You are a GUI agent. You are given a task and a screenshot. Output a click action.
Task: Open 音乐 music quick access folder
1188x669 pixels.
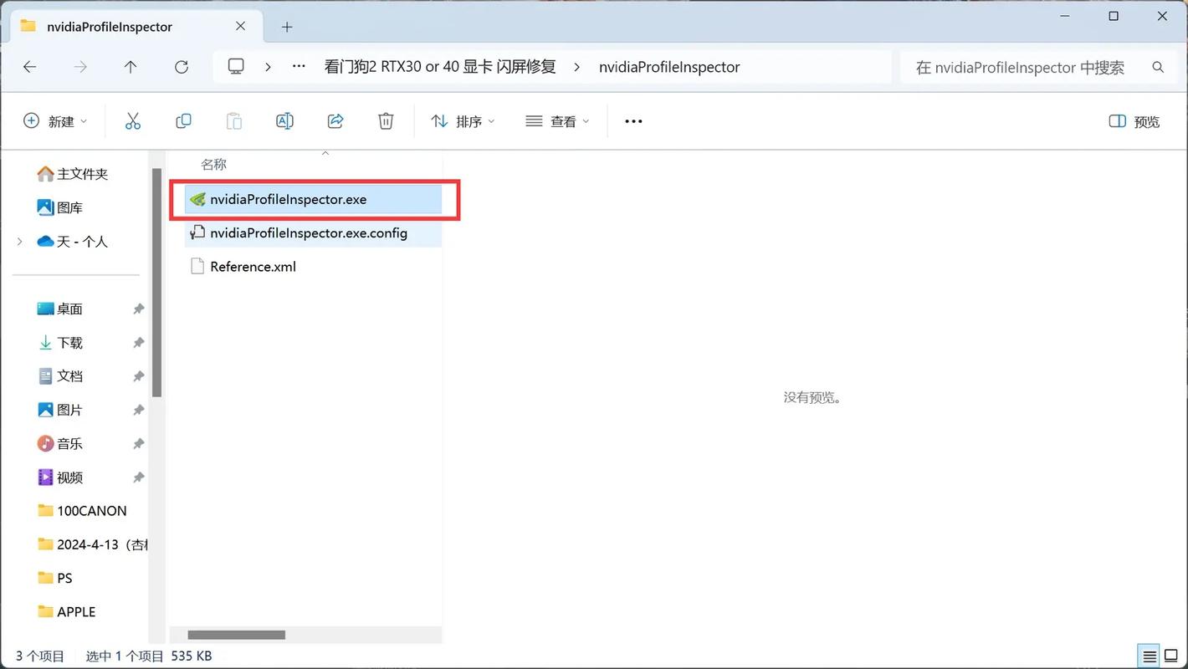[x=60, y=443]
